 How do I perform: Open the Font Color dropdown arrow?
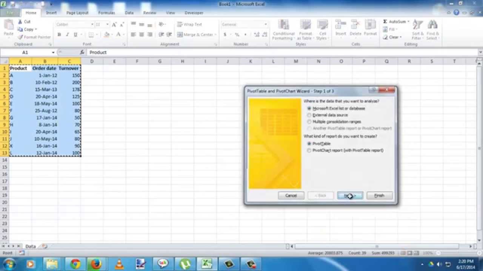(x=124, y=35)
